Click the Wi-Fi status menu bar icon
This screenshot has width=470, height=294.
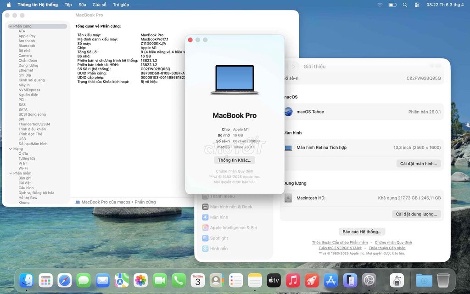click(380, 5)
